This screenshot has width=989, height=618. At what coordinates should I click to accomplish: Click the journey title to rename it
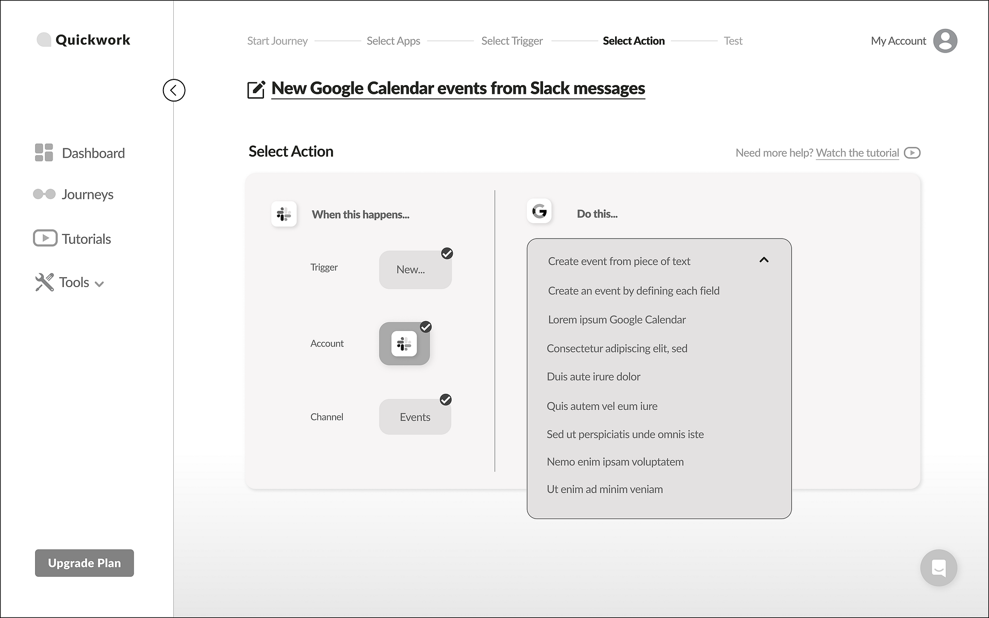click(x=458, y=88)
